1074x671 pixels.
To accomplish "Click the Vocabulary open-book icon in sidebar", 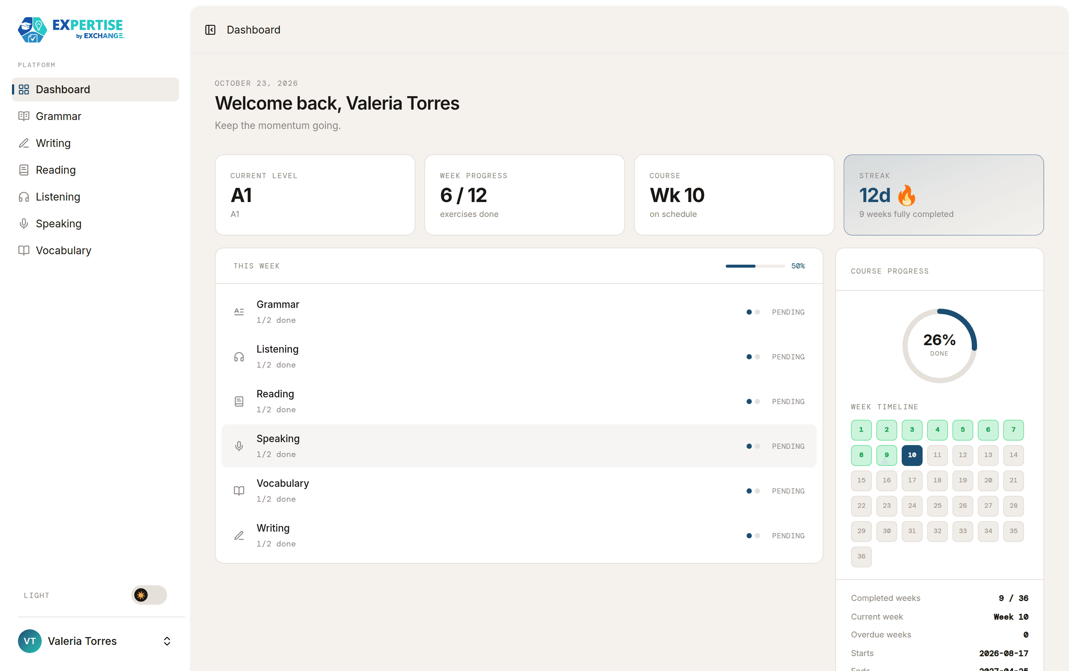I will (24, 251).
